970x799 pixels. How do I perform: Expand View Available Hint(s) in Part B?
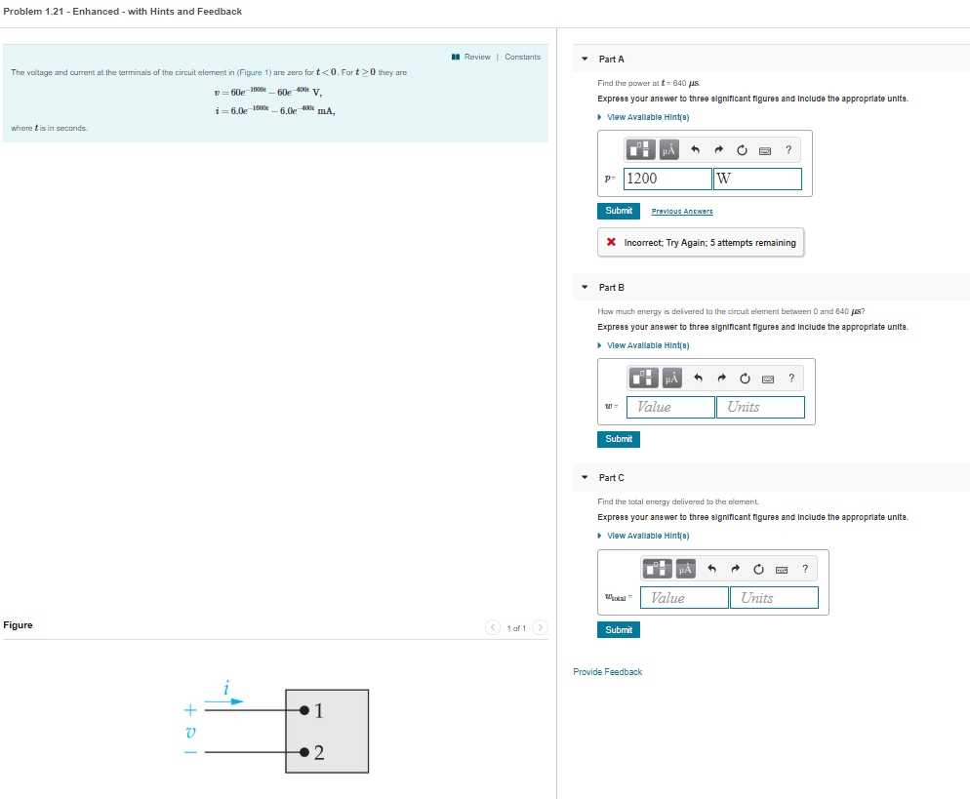(646, 345)
